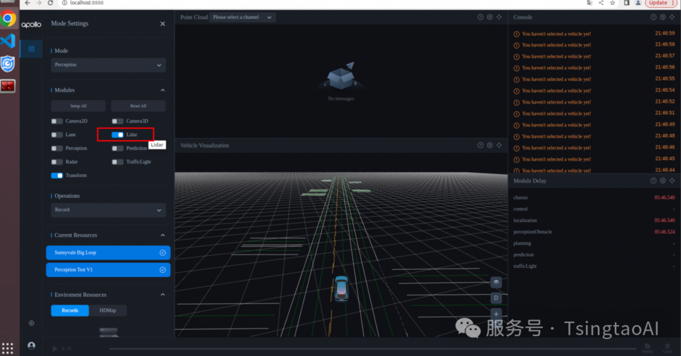Reload the browser page
The image size is (681, 356).
click(x=50, y=3)
